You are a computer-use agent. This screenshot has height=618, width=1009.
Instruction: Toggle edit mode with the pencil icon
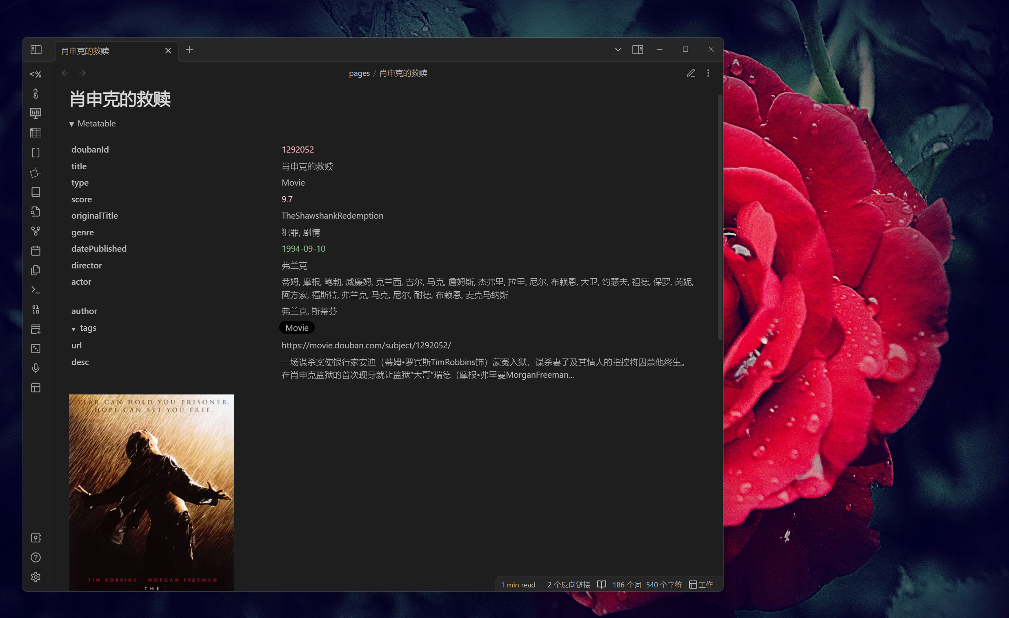pyautogui.click(x=691, y=73)
